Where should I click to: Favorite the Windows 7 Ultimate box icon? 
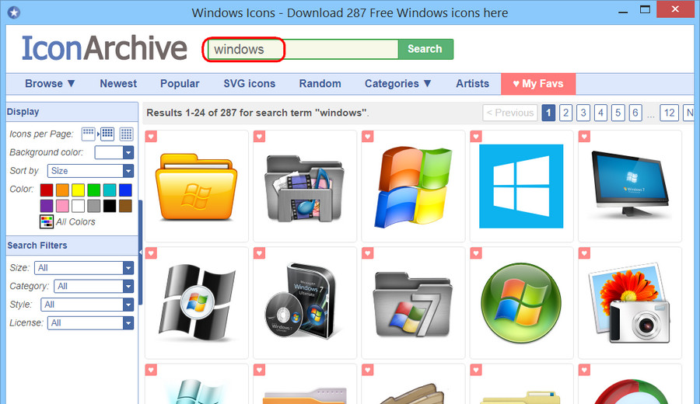click(x=259, y=253)
